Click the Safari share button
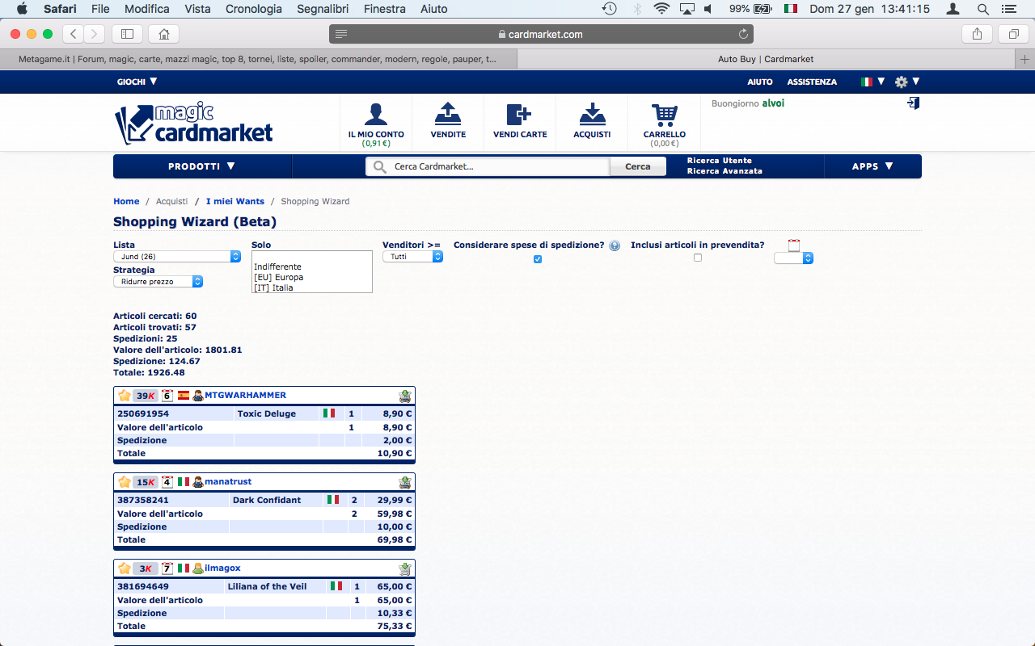The image size is (1035, 646). (x=977, y=34)
